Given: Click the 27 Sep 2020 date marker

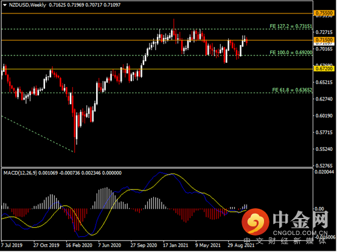Looking at the screenshot, I should 144,245.
